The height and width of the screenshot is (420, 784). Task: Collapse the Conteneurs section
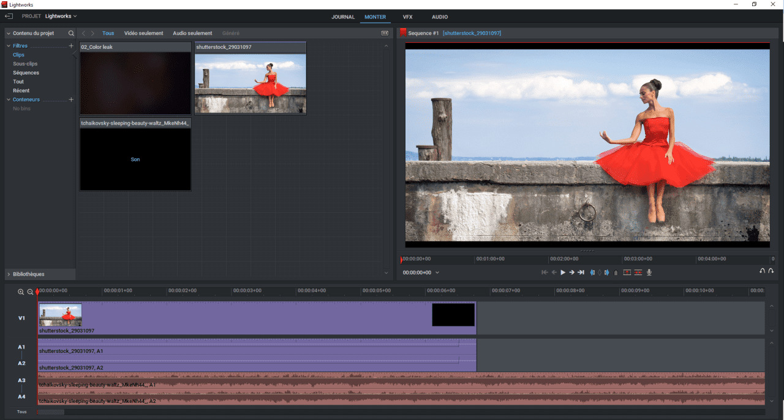point(9,100)
